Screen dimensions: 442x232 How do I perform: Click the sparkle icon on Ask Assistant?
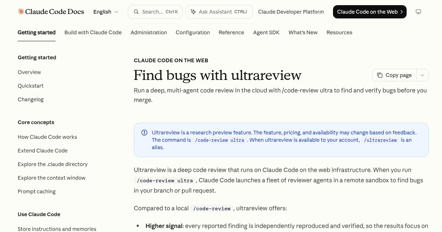[x=193, y=12]
